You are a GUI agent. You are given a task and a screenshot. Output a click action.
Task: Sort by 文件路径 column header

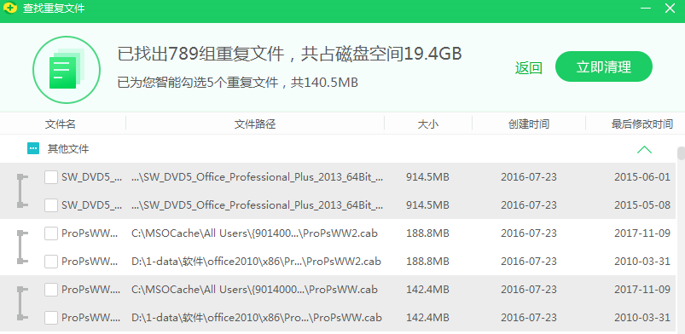tap(255, 124)
